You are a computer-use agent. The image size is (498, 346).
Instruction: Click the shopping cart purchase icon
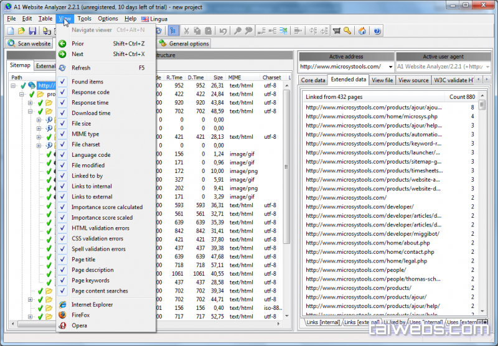tap(336, 31)
